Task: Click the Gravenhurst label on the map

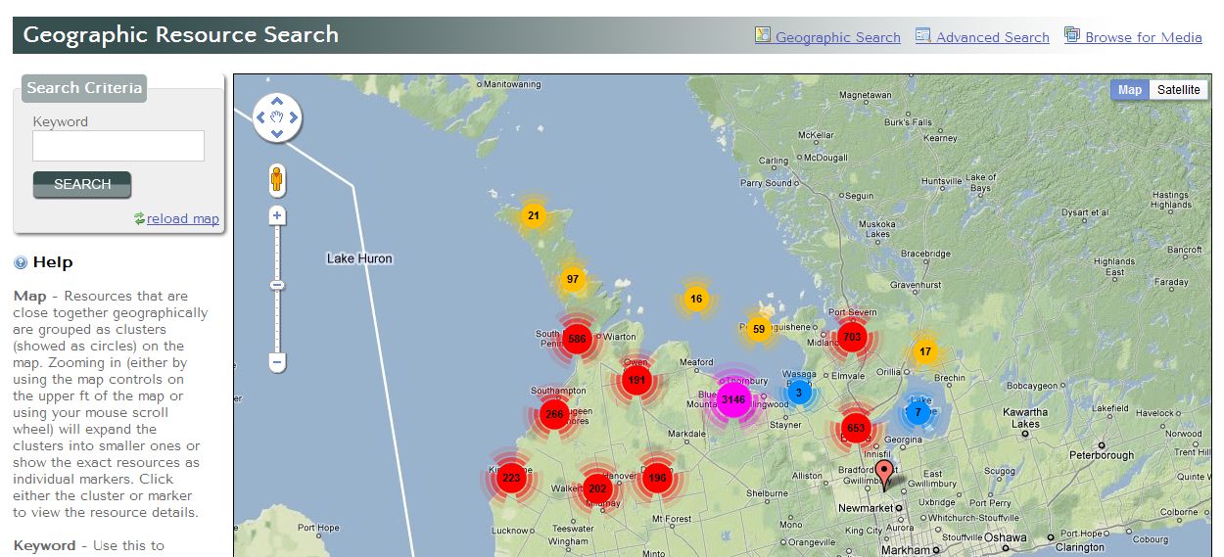Action: (x=916, y=285)
